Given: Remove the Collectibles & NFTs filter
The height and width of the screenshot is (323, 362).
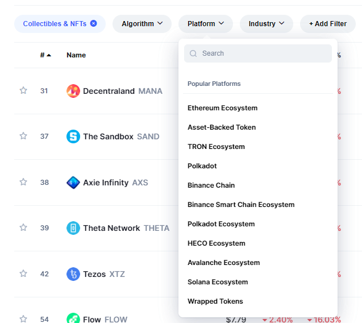Looking at the screenshot, I should click(94, 23).
